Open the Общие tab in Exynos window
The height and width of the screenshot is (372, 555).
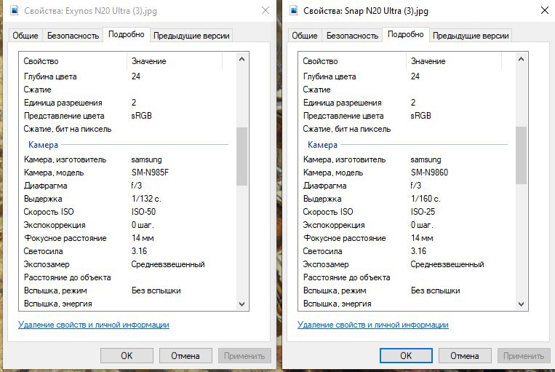[25, 36]
